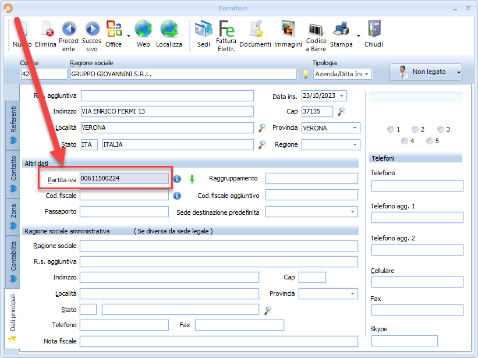The image size is (478, 358).
Task: Open the Web globe icon
Action: (143, 29)
